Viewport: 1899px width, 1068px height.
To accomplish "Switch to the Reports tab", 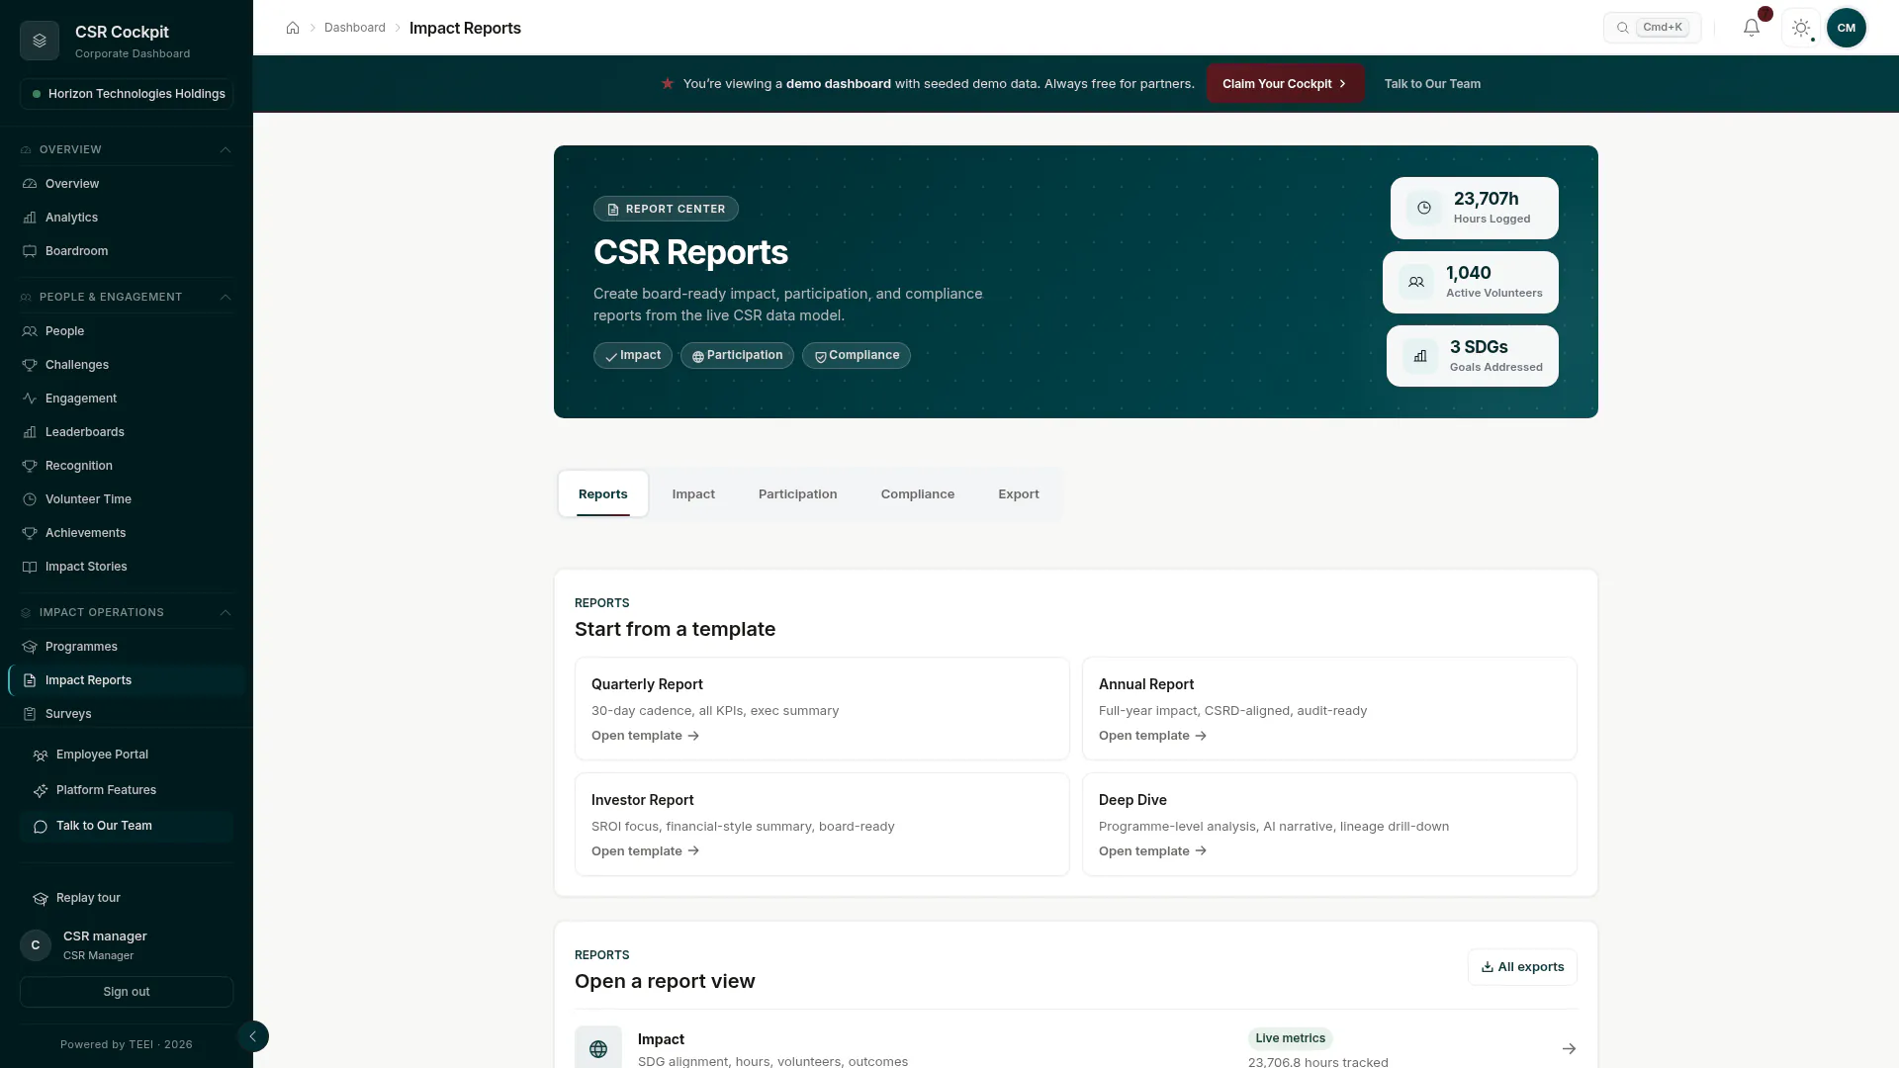I will click(x=602, y=493).
